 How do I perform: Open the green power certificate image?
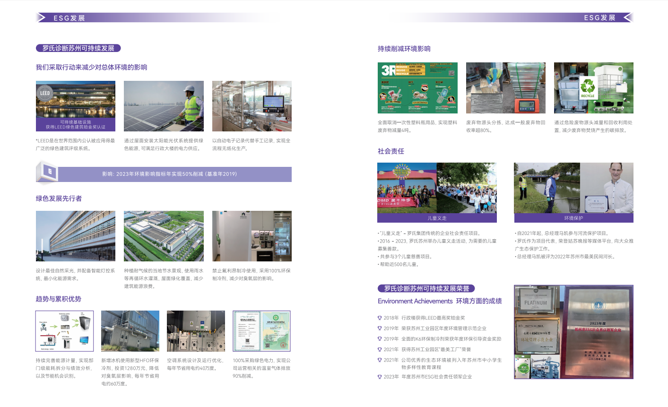pos(261,331)
